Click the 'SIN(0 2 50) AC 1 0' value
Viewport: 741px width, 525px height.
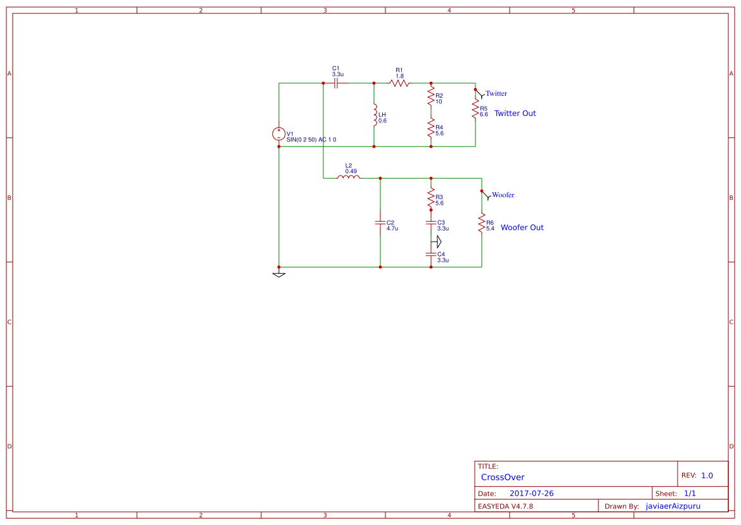(311, 140)
